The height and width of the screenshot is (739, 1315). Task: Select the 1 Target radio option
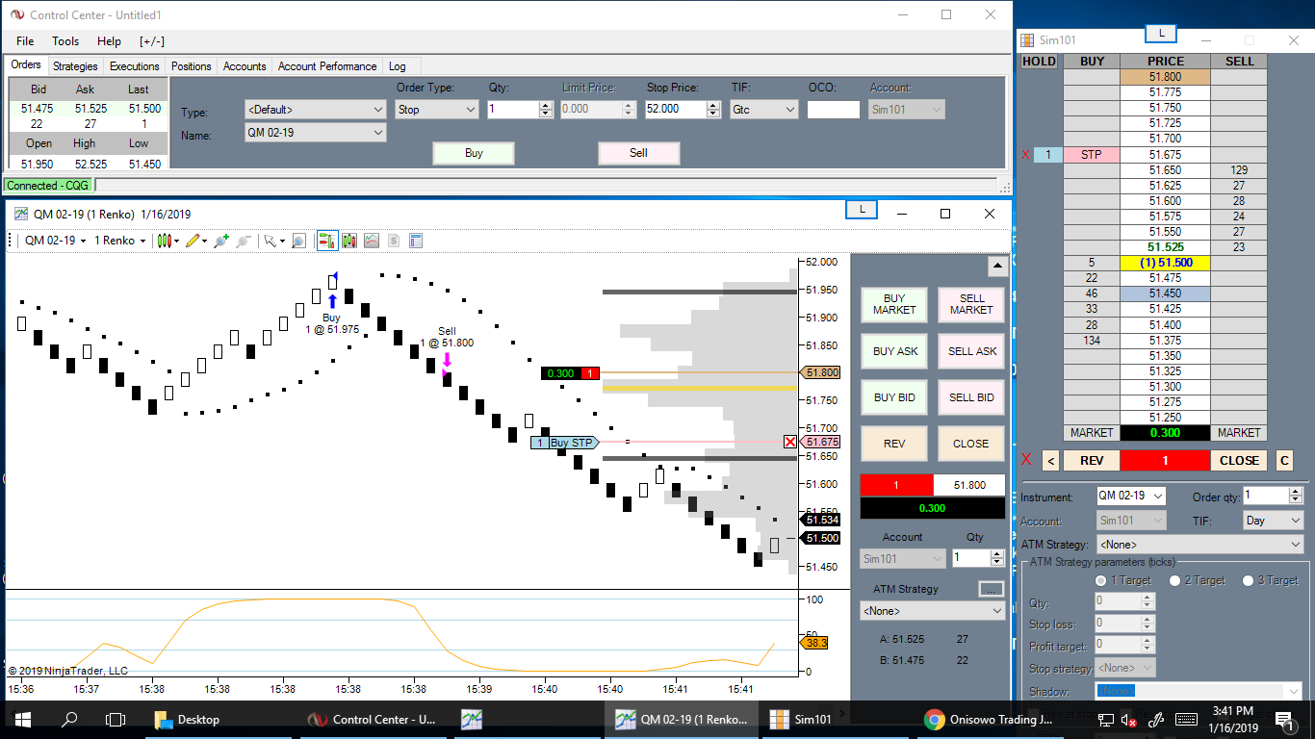pos(1101,580)
